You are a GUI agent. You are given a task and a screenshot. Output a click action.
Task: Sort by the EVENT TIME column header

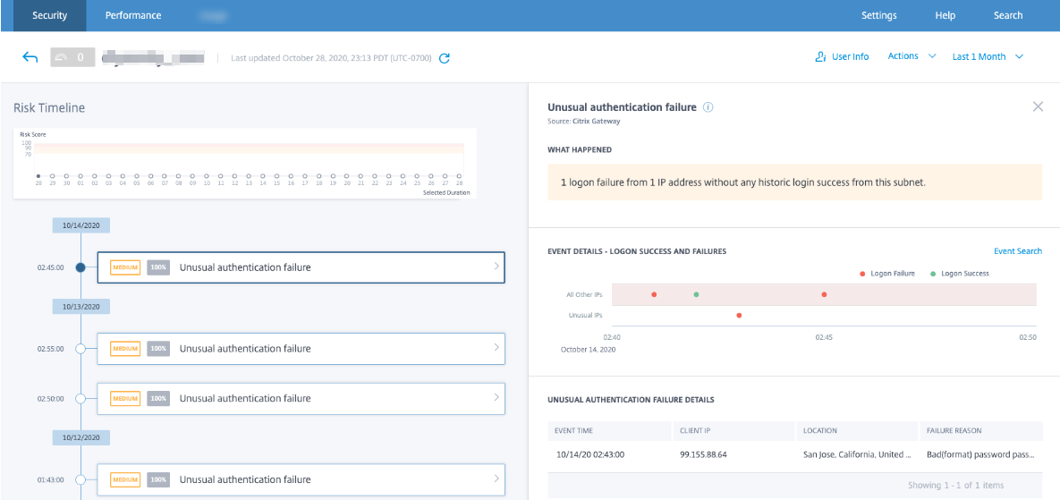(610, 430)
